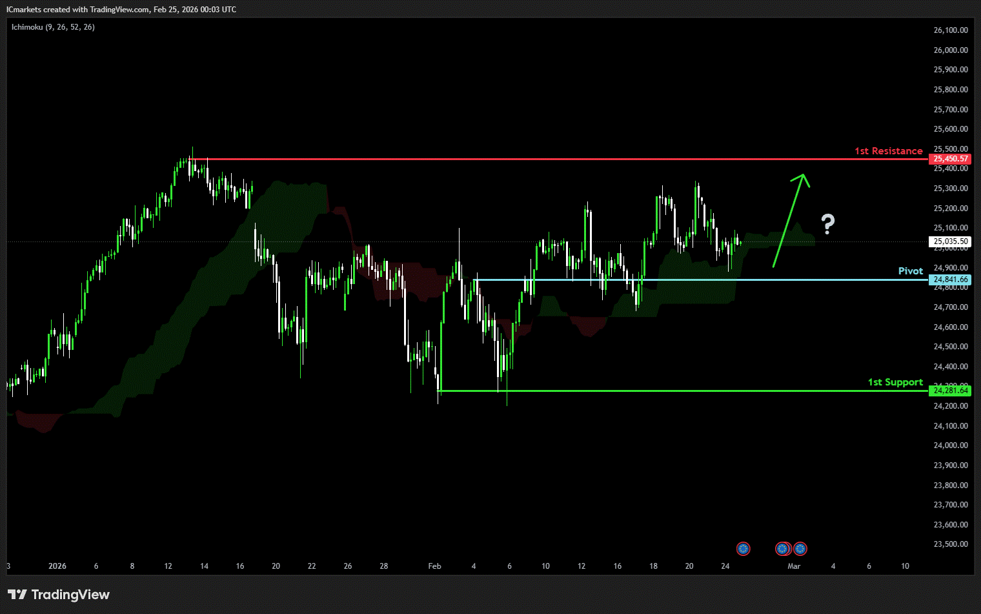The height and width of the screenshot is (614, 981).
Task: Click the middle economic event icon
Action: click(783, 549)
